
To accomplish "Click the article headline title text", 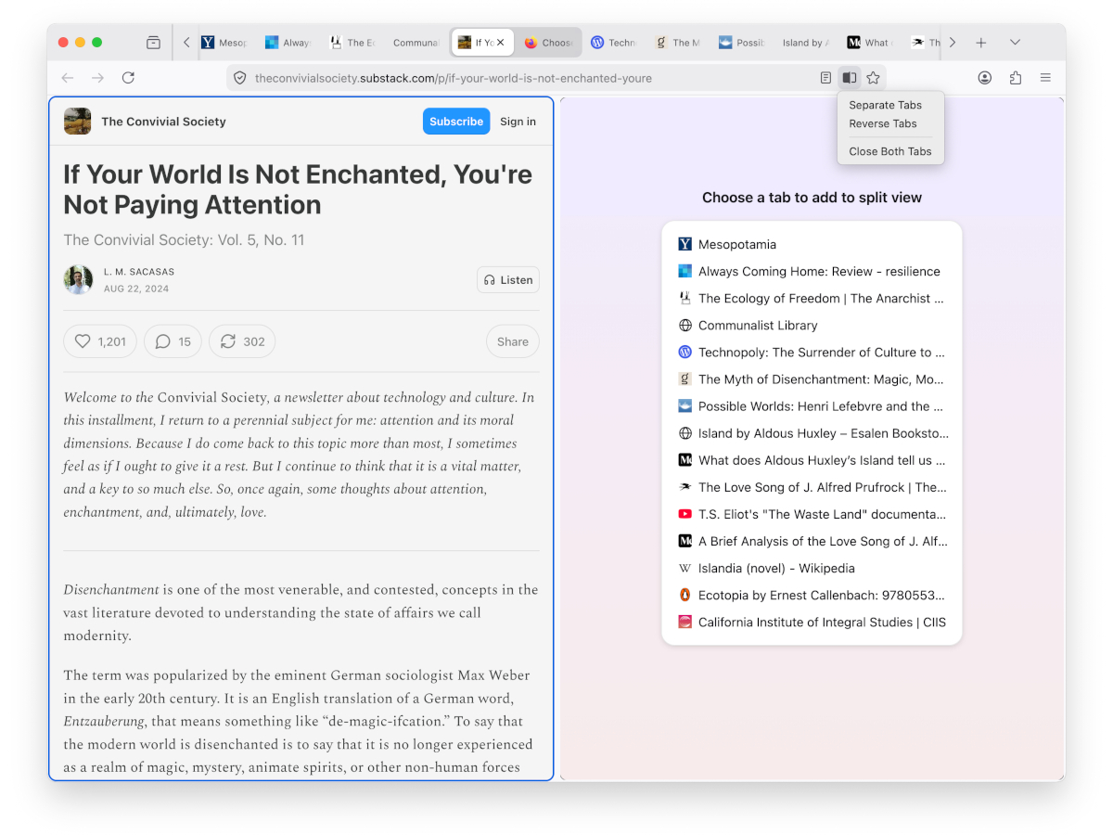I will (x=298, y=189).
